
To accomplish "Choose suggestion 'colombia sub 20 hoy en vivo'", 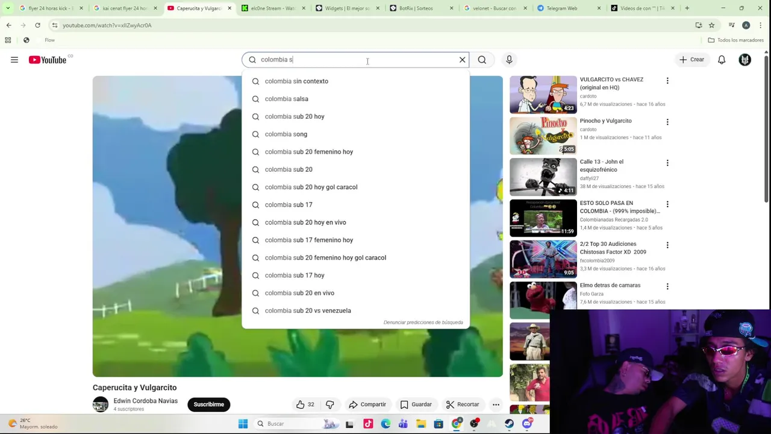I will click(x=355, y=222).
